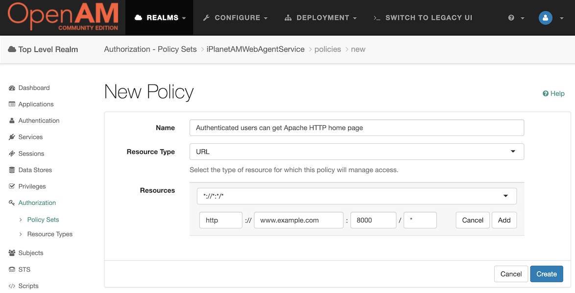The image size is (575, 293).
Task: Go to Authorization - Policy Sets breadcrumb
Action: coord(150,49)
